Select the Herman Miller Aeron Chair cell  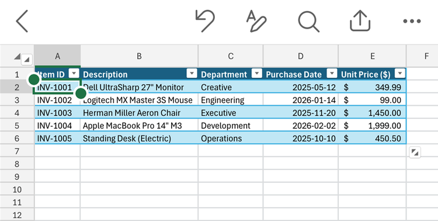point(140,113)
